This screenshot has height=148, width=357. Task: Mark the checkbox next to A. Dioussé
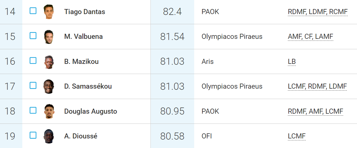point(33,135)
